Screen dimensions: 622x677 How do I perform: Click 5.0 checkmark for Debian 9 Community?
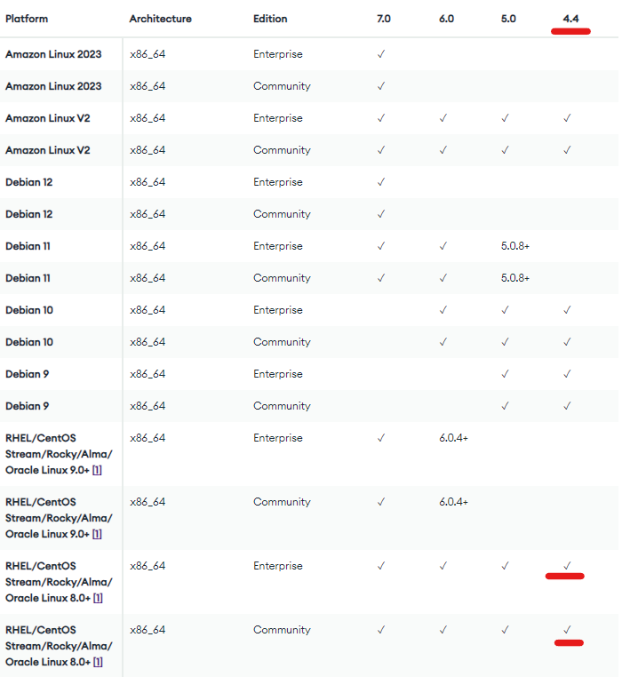click(505, 406)
